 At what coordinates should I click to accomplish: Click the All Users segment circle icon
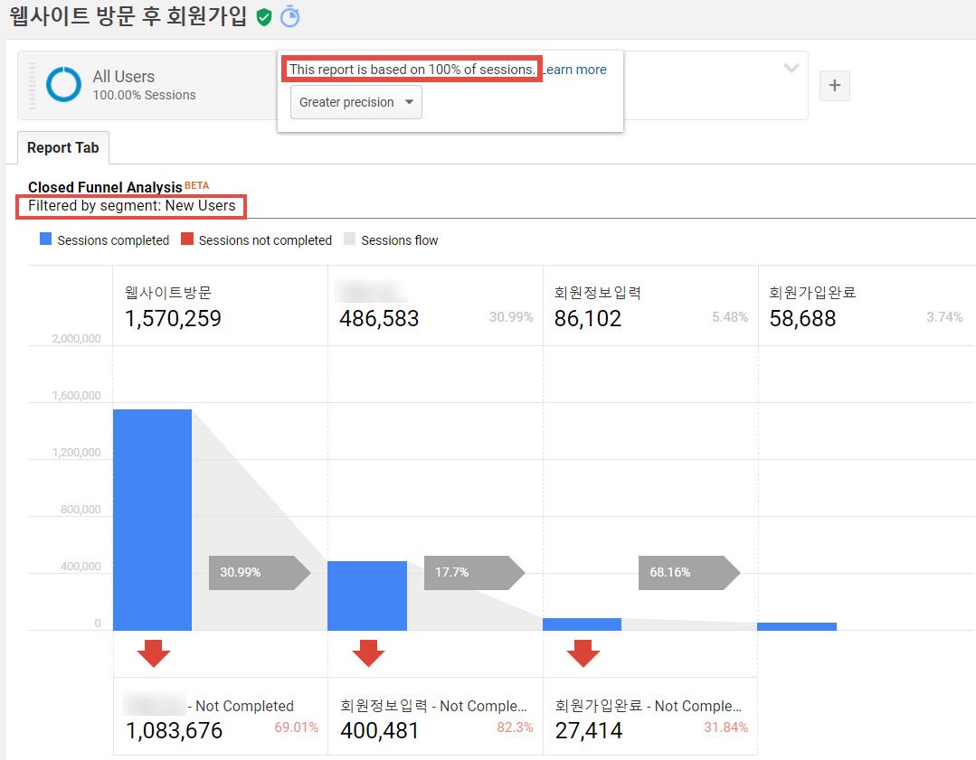(63, 85)
